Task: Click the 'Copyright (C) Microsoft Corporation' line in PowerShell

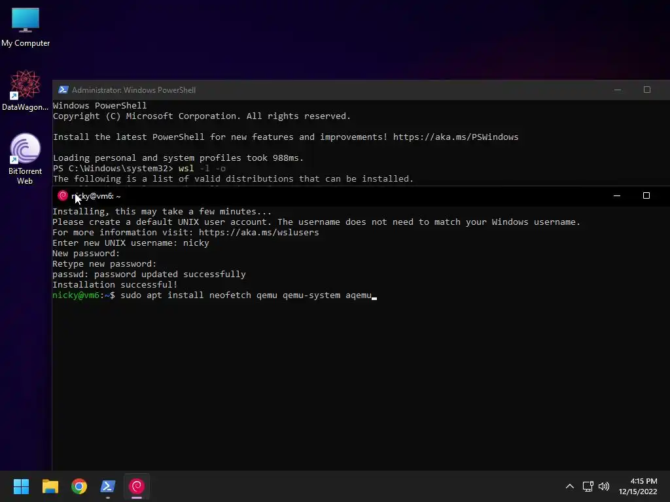Action: point(202,116)
